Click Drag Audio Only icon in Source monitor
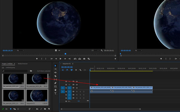 pyautogui.click(x=59, y=50)
